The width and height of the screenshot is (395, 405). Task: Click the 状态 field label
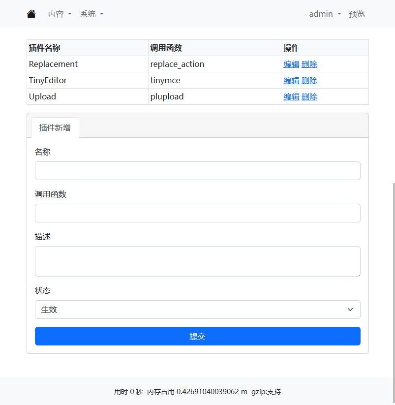[x=43, y=290]
